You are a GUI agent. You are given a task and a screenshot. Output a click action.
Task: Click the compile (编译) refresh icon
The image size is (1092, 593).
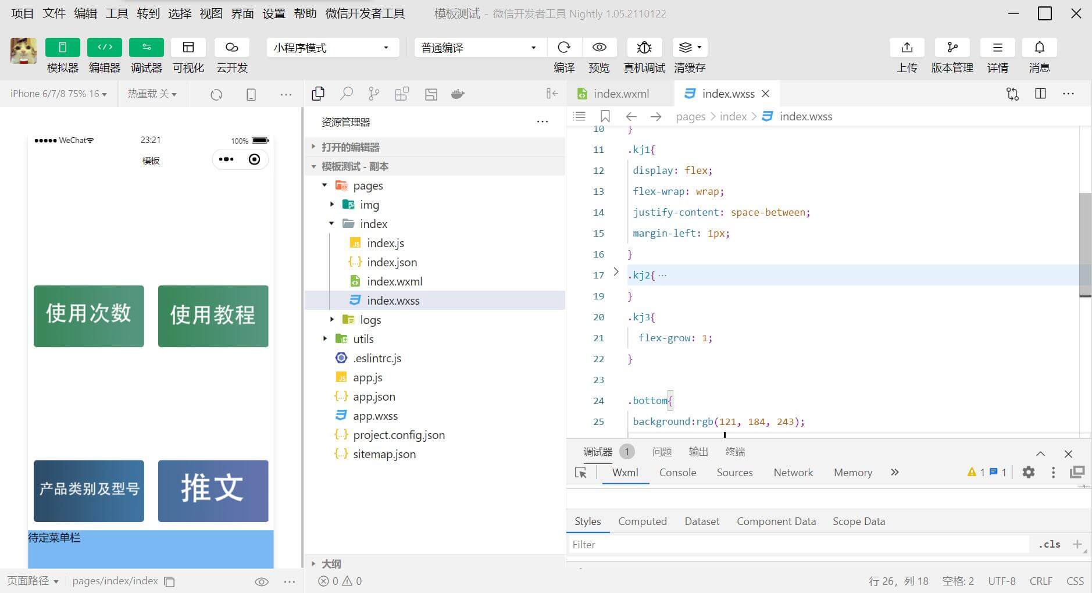click(x=564, y=48)
